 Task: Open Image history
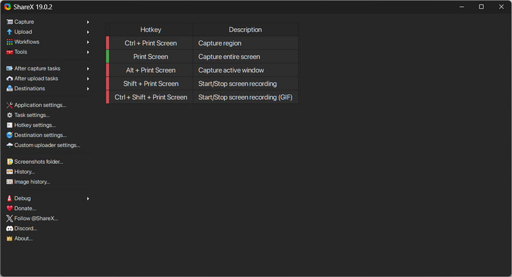click(x=32, y=182)
